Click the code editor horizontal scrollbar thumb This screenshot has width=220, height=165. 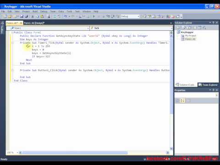[75, 153]
